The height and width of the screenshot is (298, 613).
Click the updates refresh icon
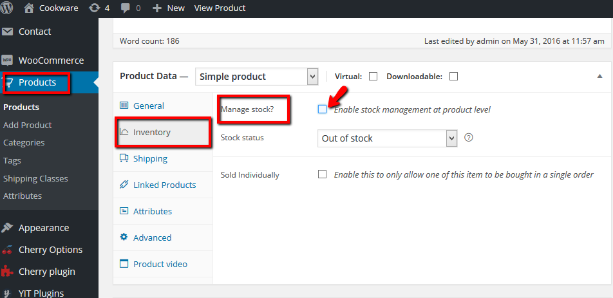(94, 8)
